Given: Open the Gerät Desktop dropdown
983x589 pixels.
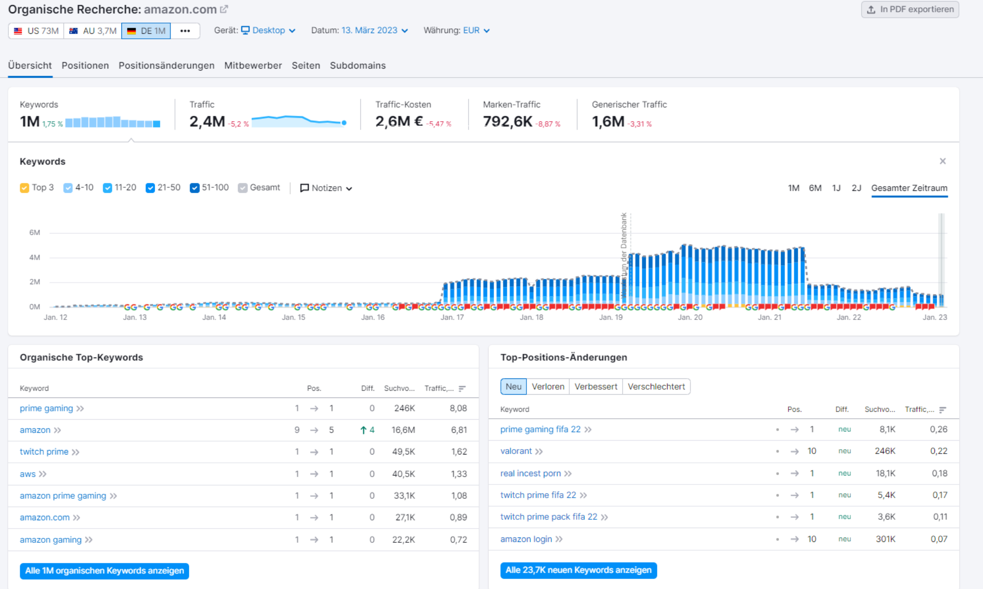Looking at the screenshot, I should point(268,30).
